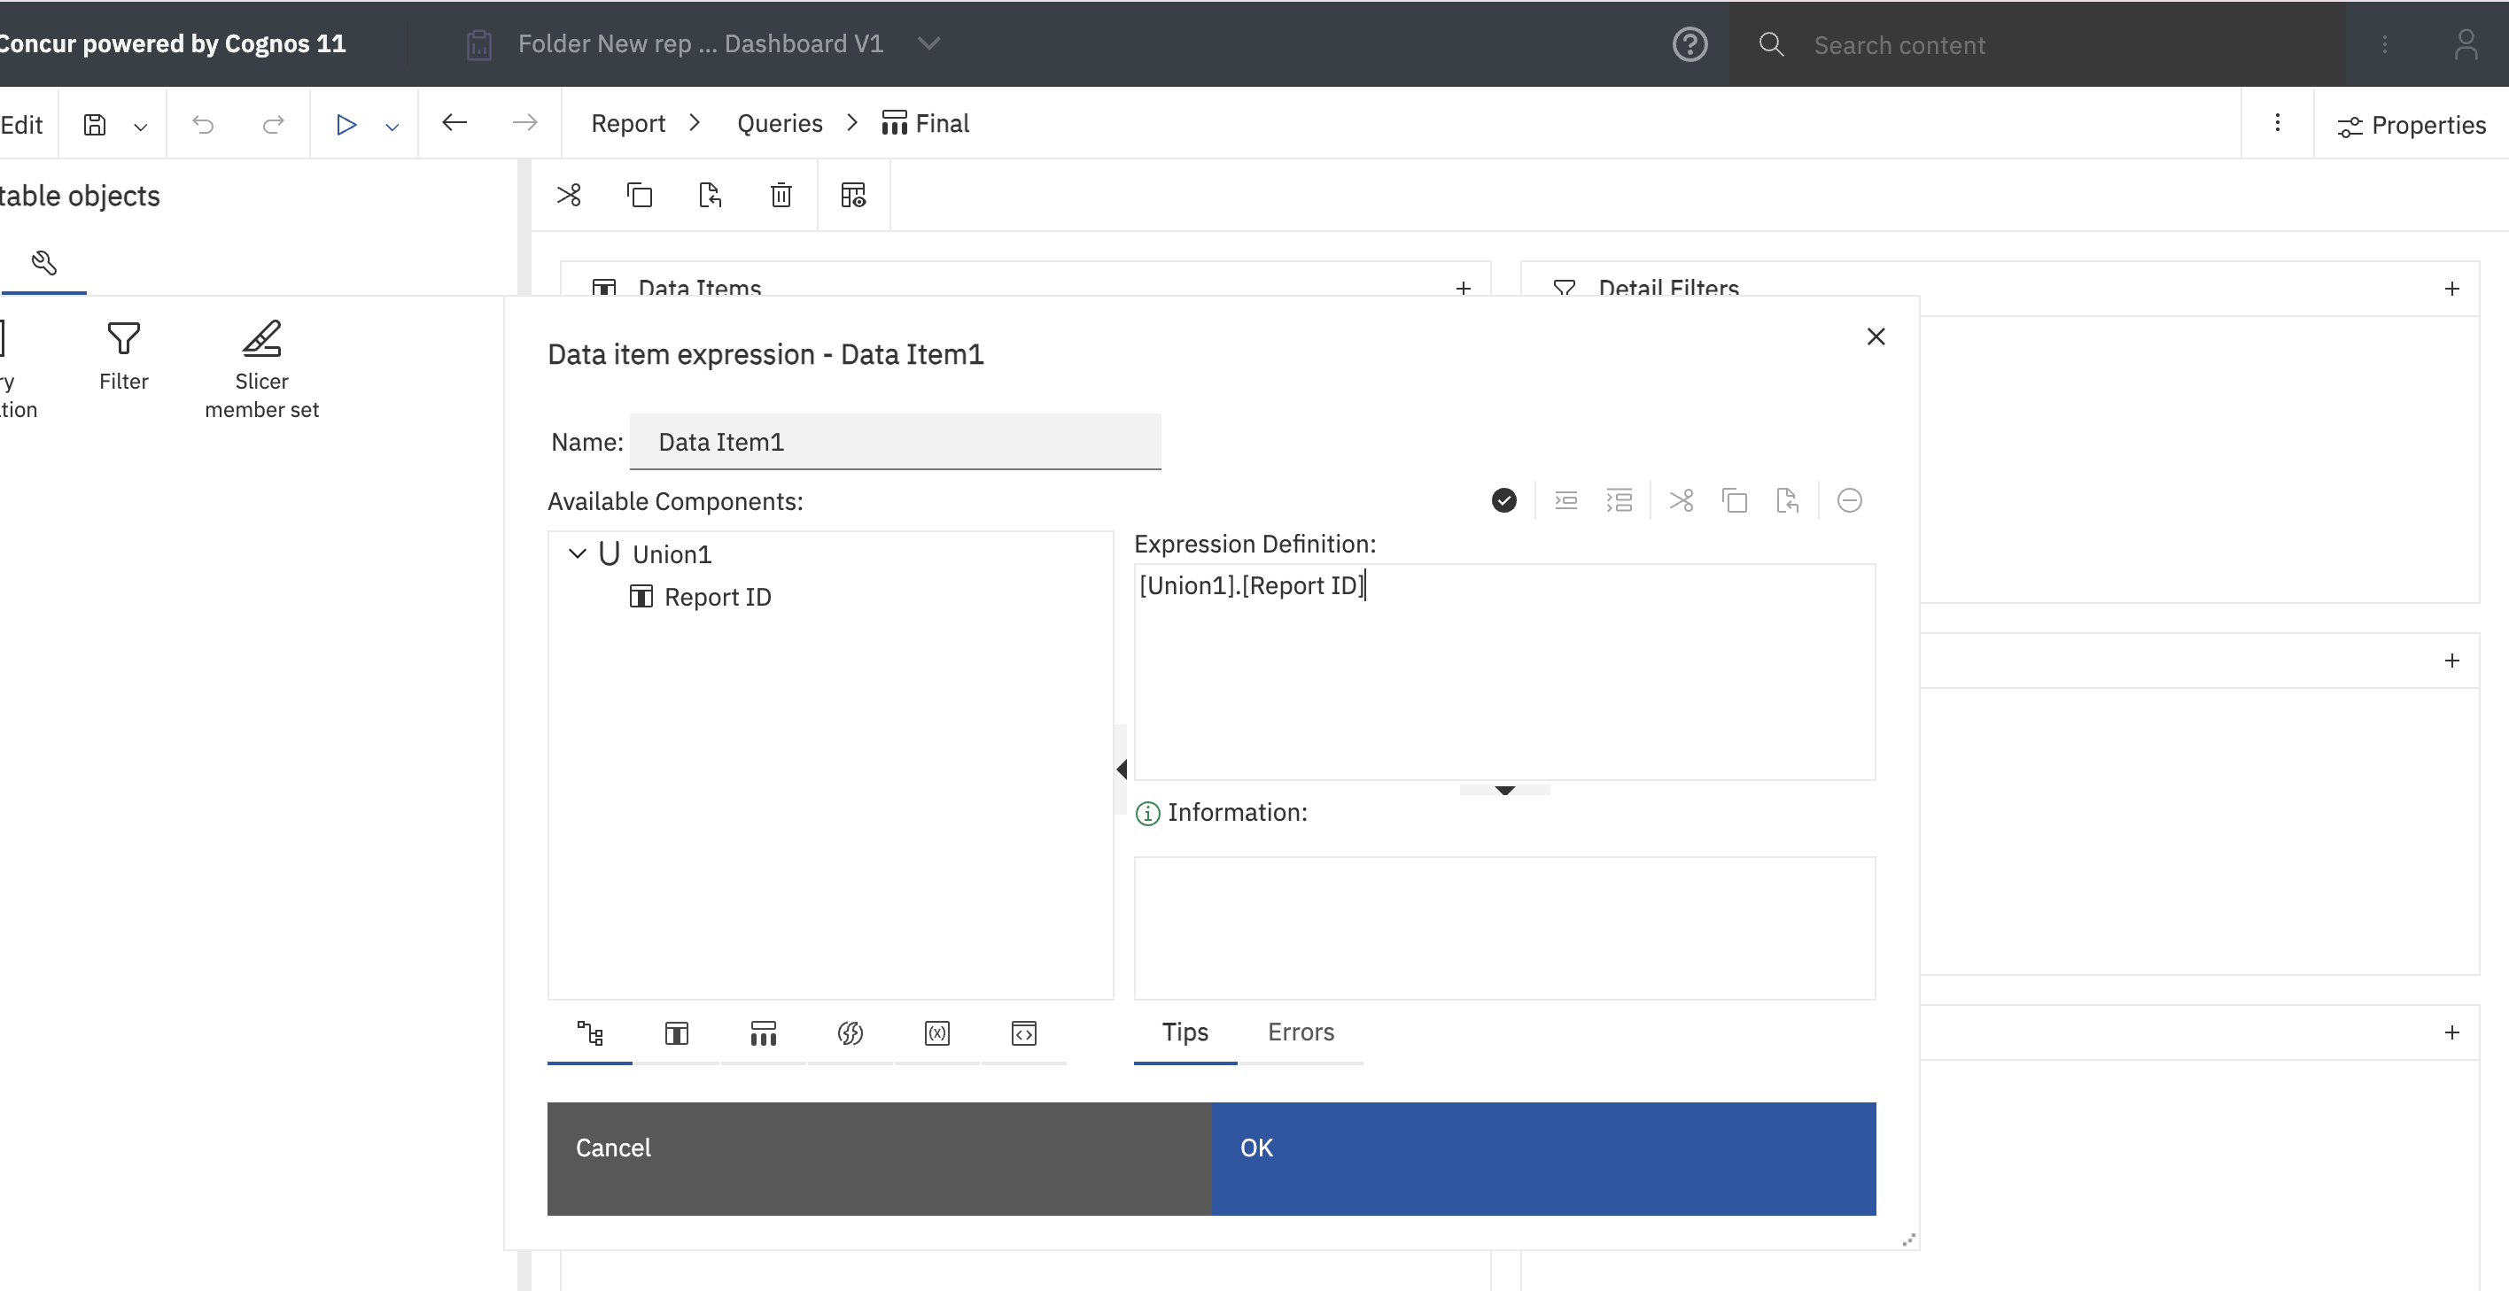Click the Filter toolbox object
Image resolution: width=2509 pixels, height=1291 pixels.
[124, 358]
